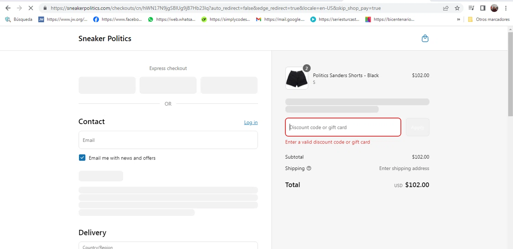Screen dimensions: 513x249
Task: Click the first express checkout placeholder button
Action: tap(107, 85)
